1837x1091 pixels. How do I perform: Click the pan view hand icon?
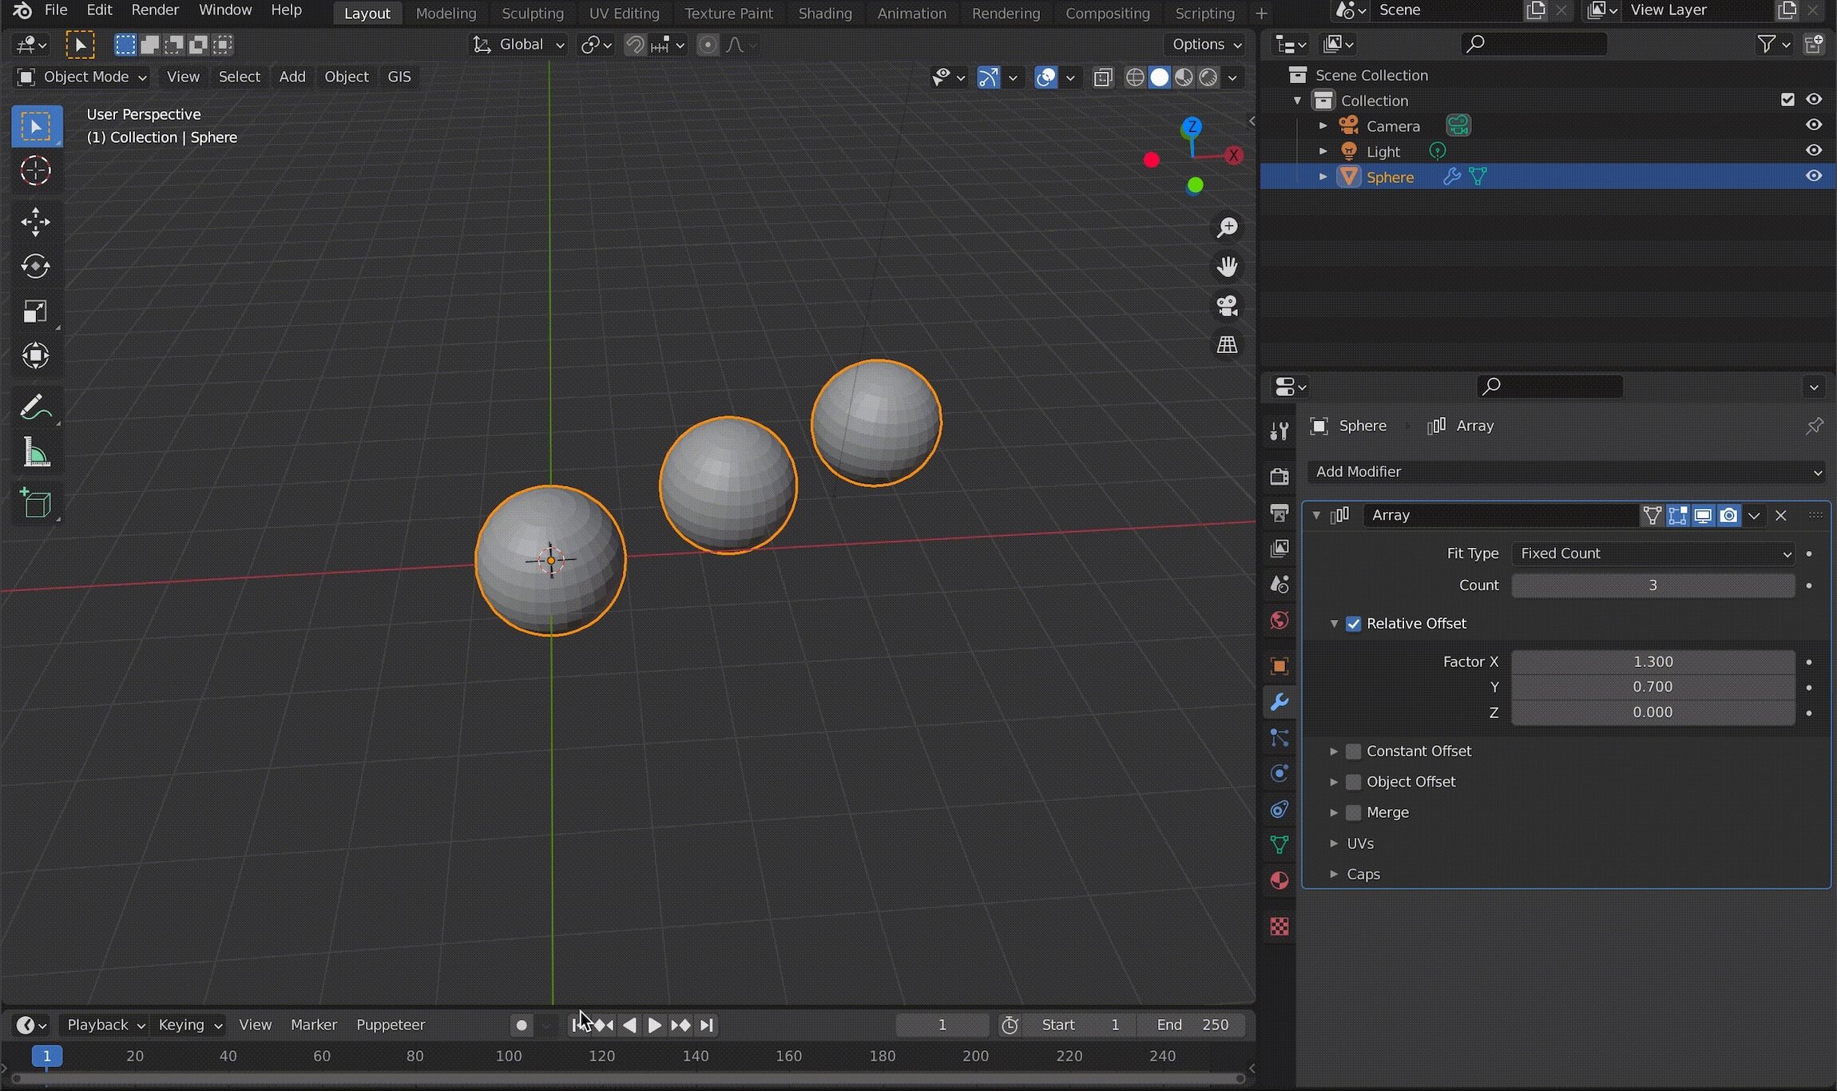1227,267
